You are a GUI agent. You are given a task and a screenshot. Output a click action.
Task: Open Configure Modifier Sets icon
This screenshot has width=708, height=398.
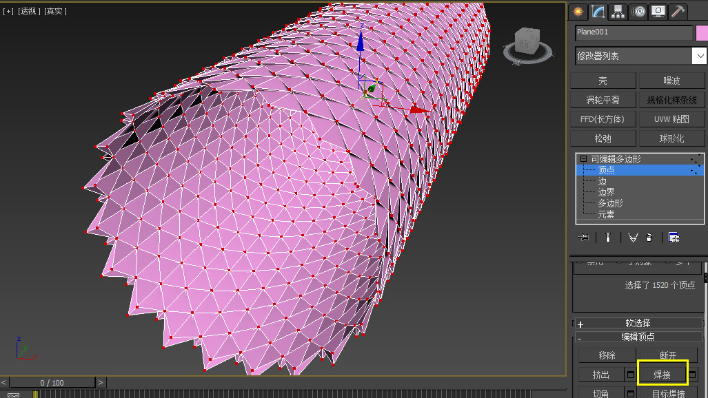pos(674,238)
